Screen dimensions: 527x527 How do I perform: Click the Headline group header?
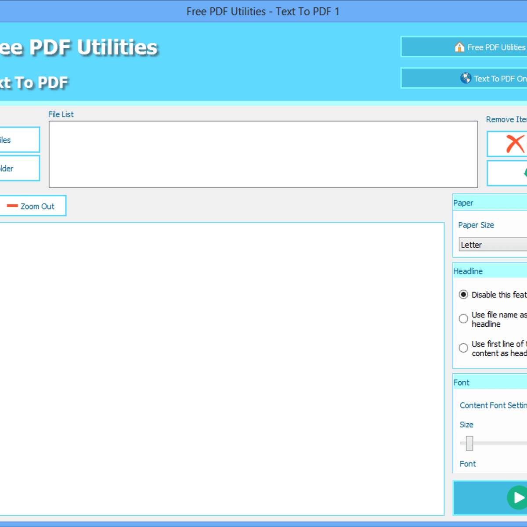(x=490, y=271)
